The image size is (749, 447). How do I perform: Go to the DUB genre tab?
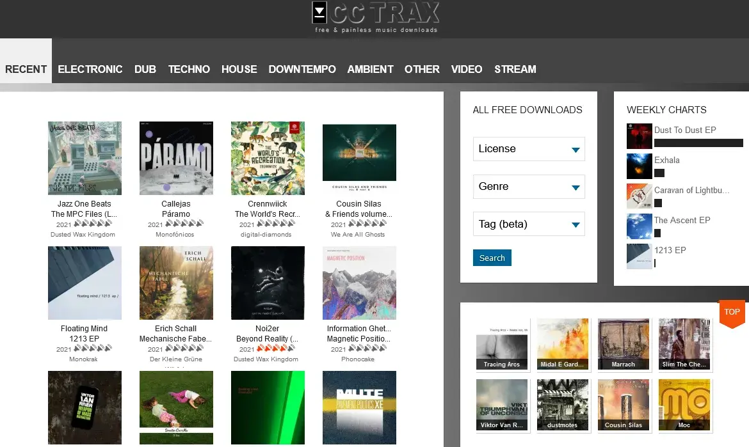145,69
